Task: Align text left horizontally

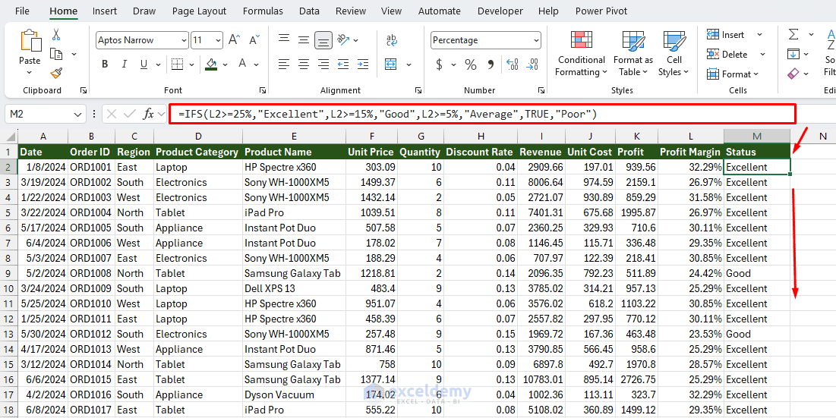Action: pyautogui.click(x=284, y=64)
